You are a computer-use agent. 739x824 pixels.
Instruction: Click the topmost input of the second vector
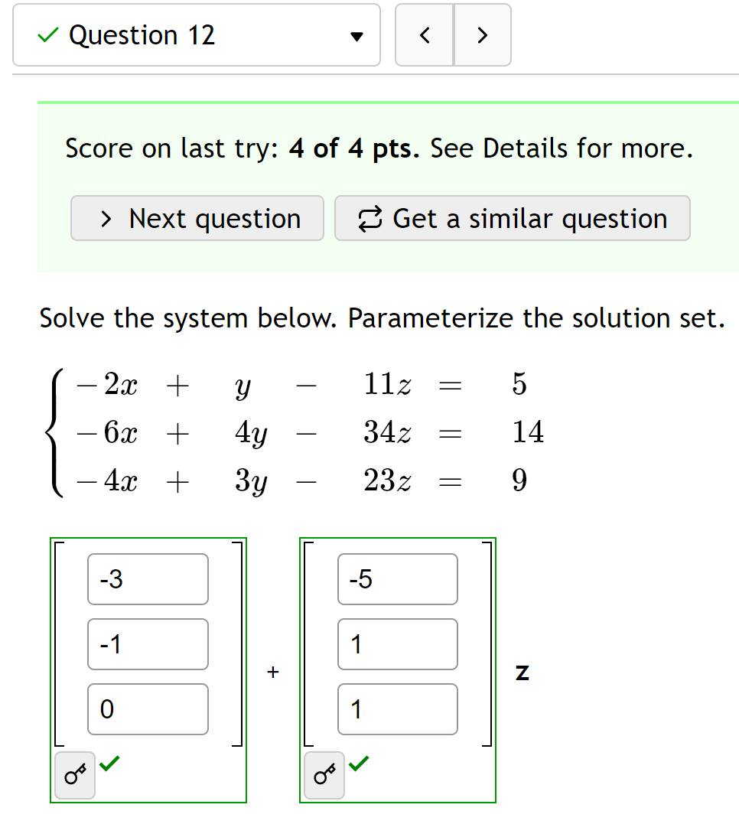(397, 579)
